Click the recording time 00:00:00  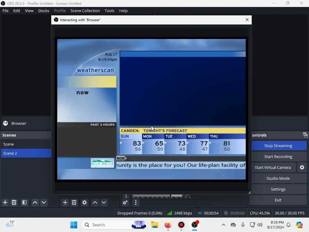pyautogui.click(x=237, y=213)
